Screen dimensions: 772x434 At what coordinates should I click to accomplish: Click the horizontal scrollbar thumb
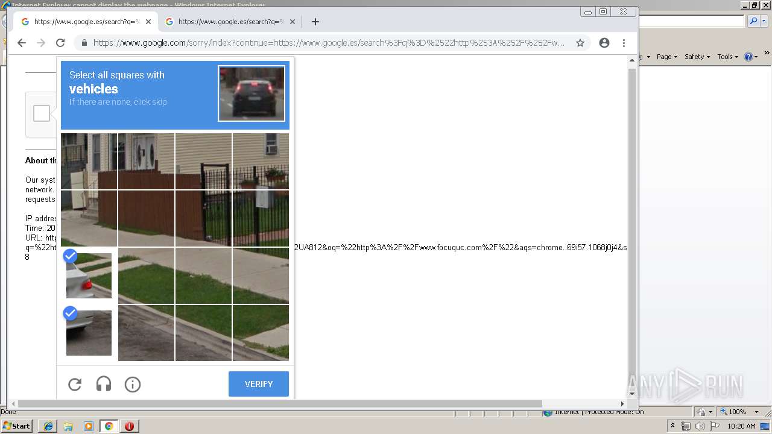(x=280, y=404)
